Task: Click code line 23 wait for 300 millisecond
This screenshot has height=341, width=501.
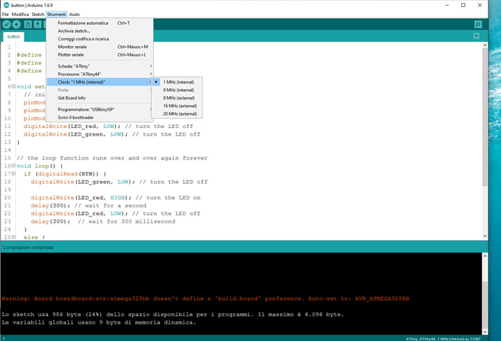Action: (103, 221)
